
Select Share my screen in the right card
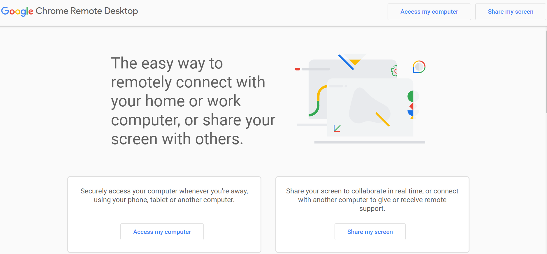(370, 232)
